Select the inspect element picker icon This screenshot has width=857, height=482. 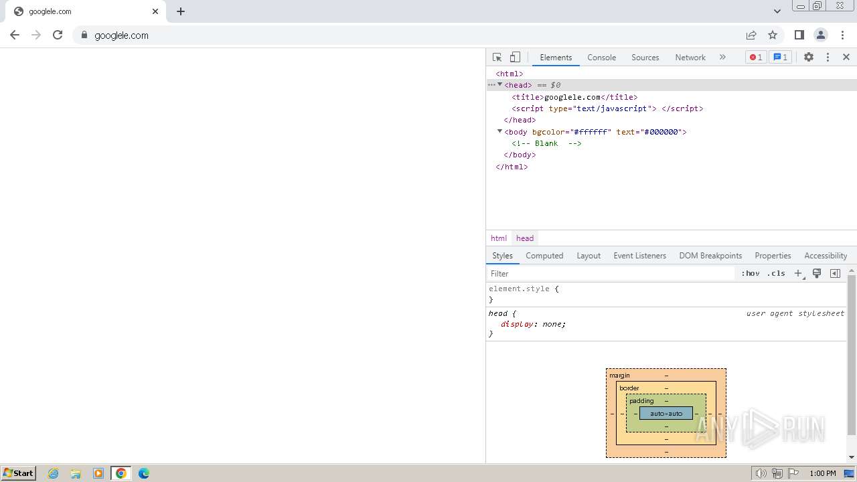tap(497, 58)
